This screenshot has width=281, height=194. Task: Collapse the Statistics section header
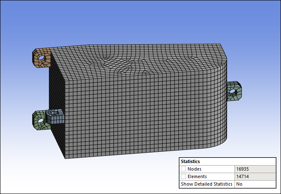pos(190,161)
